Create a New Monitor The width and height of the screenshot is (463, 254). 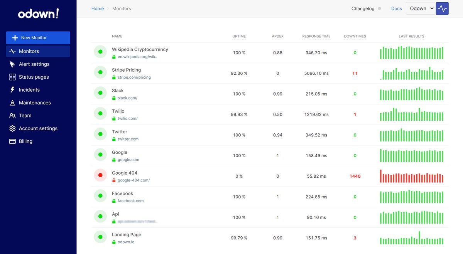click(x=38, y=38)
